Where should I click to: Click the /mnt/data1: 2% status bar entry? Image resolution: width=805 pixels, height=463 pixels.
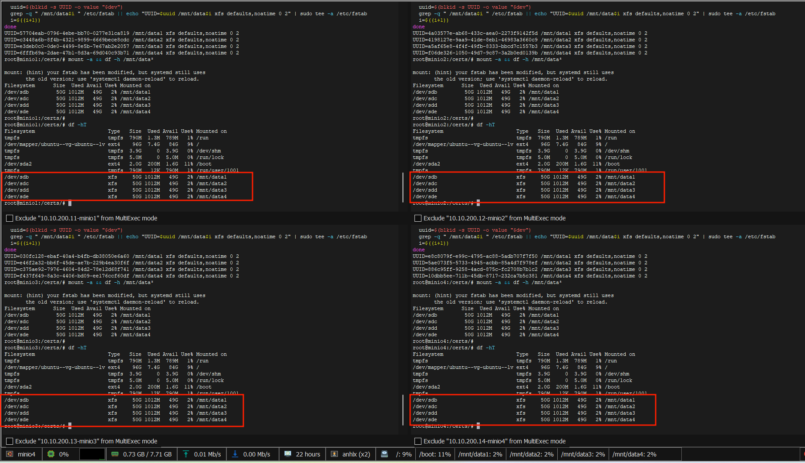(x=480, y=454)
